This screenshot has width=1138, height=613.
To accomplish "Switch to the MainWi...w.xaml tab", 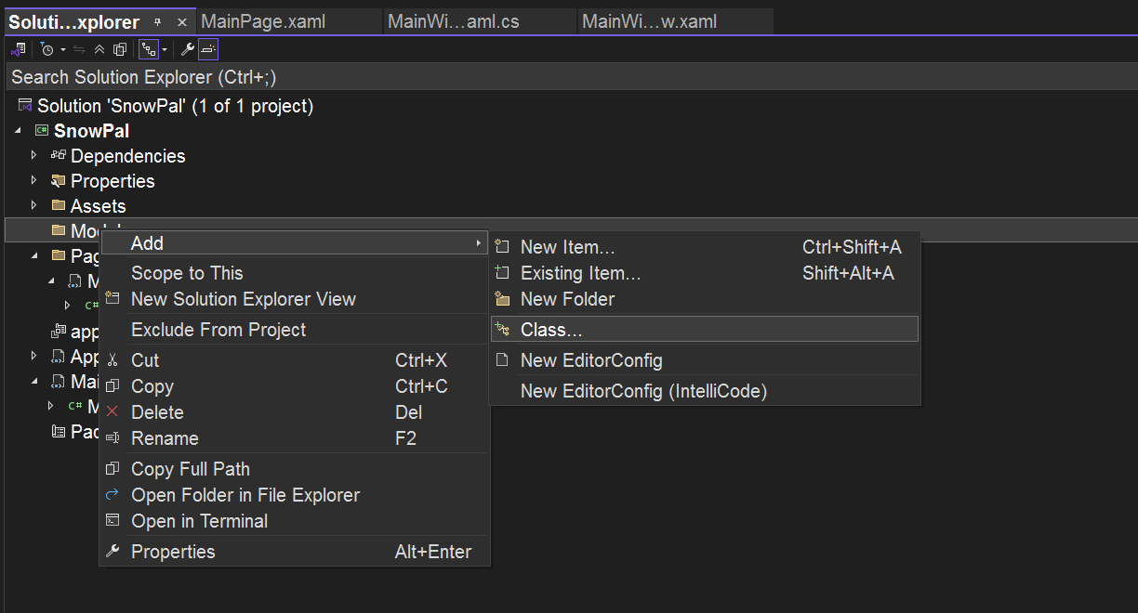I will [x=674, y=21].
